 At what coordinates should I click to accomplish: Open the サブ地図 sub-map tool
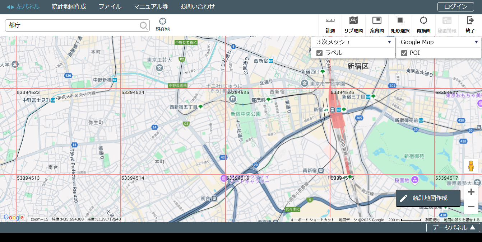click(x=353, y=24)
